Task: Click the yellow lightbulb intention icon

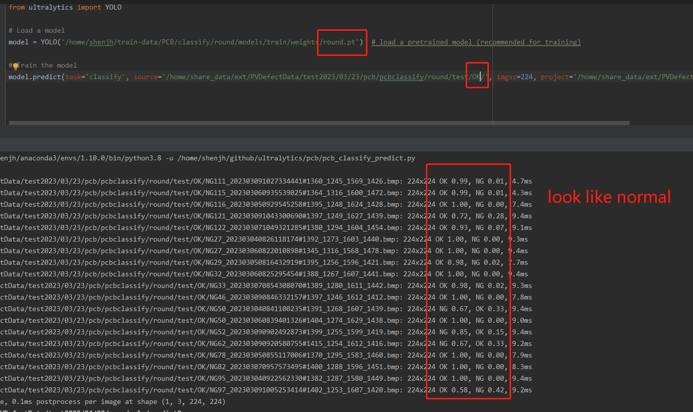Action: [16, 65]
